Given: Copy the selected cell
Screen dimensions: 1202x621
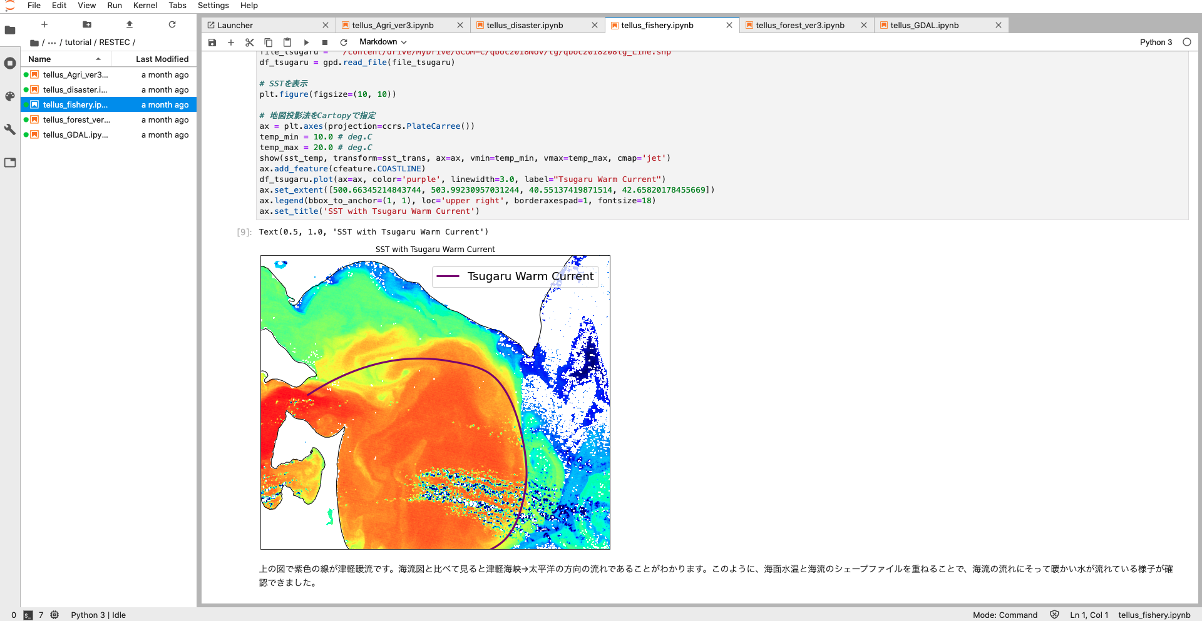Looking at the screenshot, I should [269, 43].
